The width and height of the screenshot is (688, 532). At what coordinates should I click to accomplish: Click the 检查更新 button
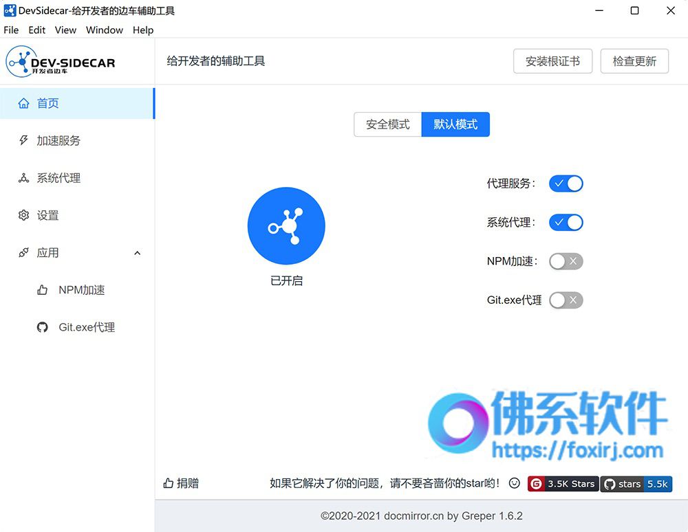coord(634,61)
